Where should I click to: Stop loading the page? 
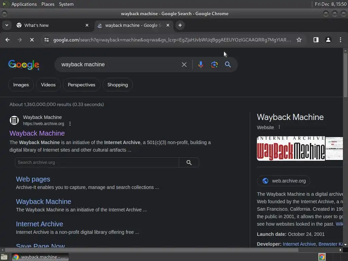32,40
